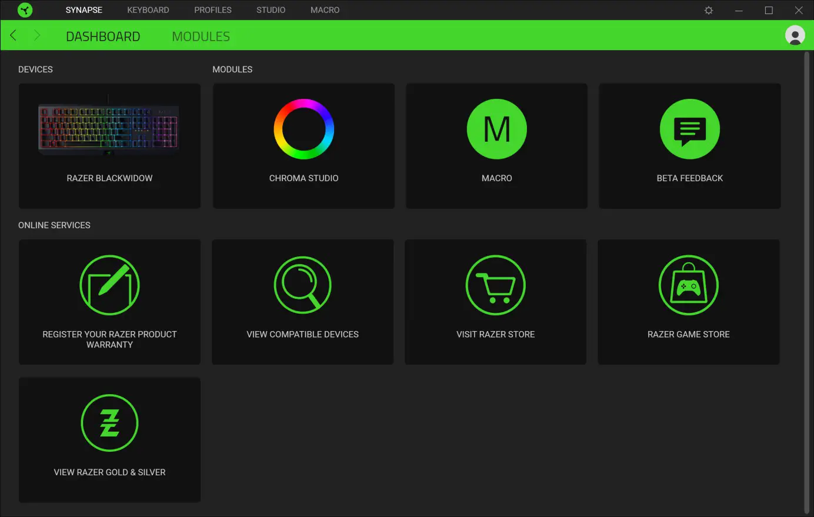
Task: Open the MACRO menu item
Action: 325,10
